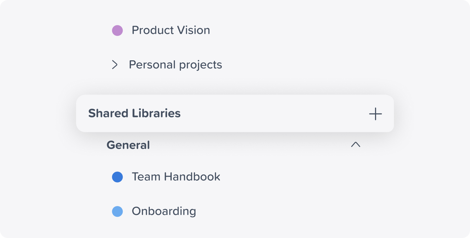Click the blue dot beside Team Handbook
Viewport: 470px width, 238px height.
(117, 177)
